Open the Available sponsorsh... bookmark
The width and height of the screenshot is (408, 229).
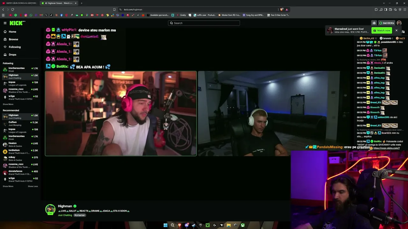click(x=158, y=15)
